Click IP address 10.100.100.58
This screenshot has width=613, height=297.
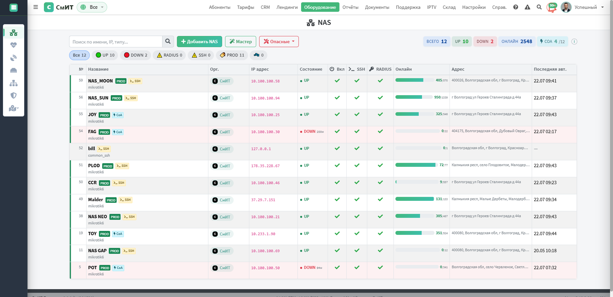pos(265,81)
